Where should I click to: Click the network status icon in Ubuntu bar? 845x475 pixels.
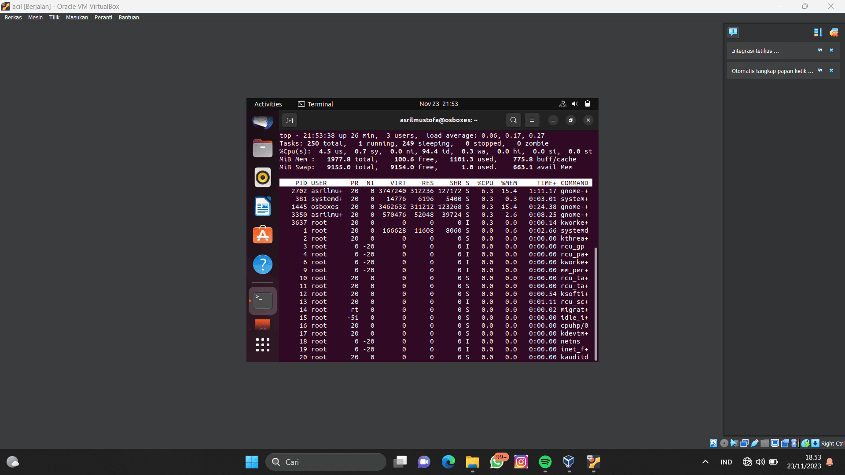pyautogui.click(x=562, y=104)
